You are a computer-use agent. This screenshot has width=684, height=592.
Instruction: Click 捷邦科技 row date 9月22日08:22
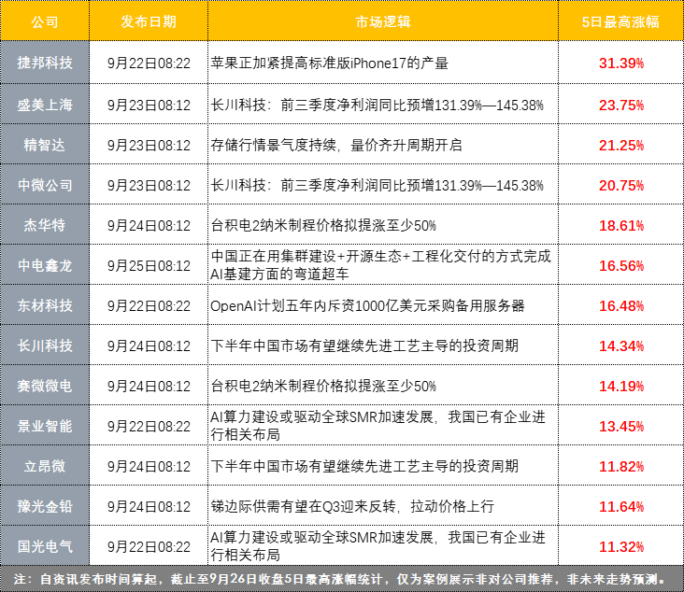coord(149,63)
